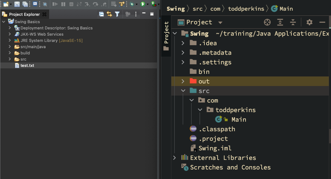Select test.txt file in Project Explorer

pos(27,65)
